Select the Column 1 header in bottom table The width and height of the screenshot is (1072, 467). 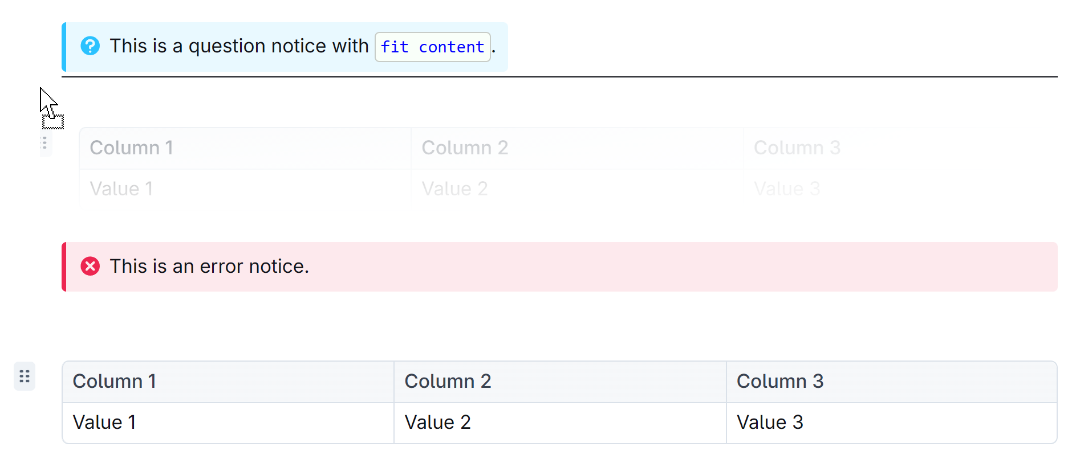point(228,382)
